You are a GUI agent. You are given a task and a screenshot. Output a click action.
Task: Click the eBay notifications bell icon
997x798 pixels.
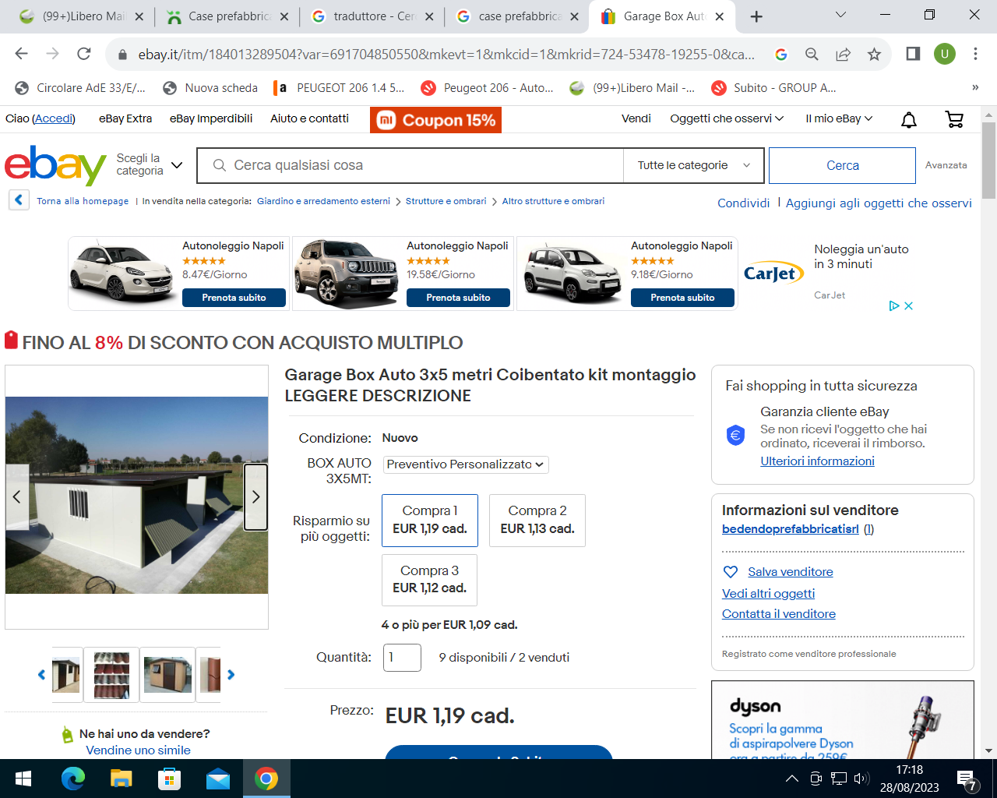point(908,119)
